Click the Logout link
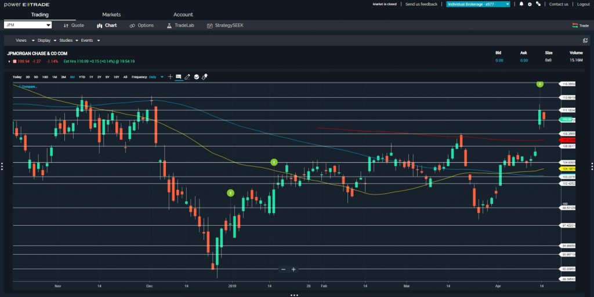Image resolution: width=594 pixels, height=297 pixels. click(x=584, y=4)
